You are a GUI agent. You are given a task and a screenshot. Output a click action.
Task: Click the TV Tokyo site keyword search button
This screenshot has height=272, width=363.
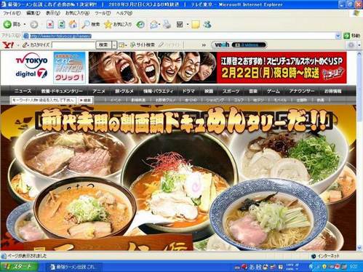click(85, 100)
